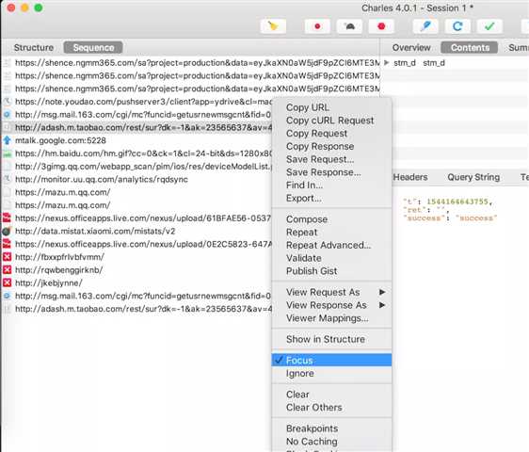Expand the stm_d row triangle

(x=387, y=63)
